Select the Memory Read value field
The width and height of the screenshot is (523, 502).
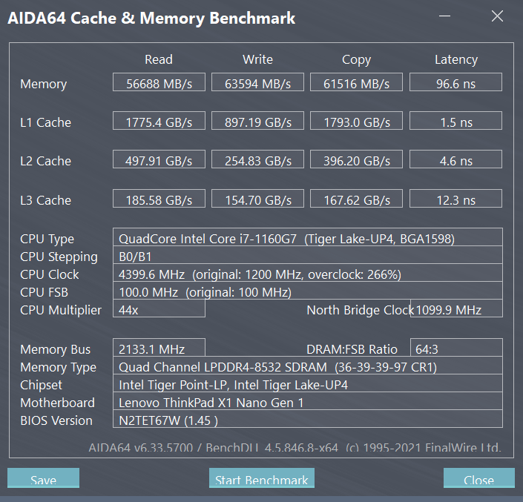click(159, 82)
